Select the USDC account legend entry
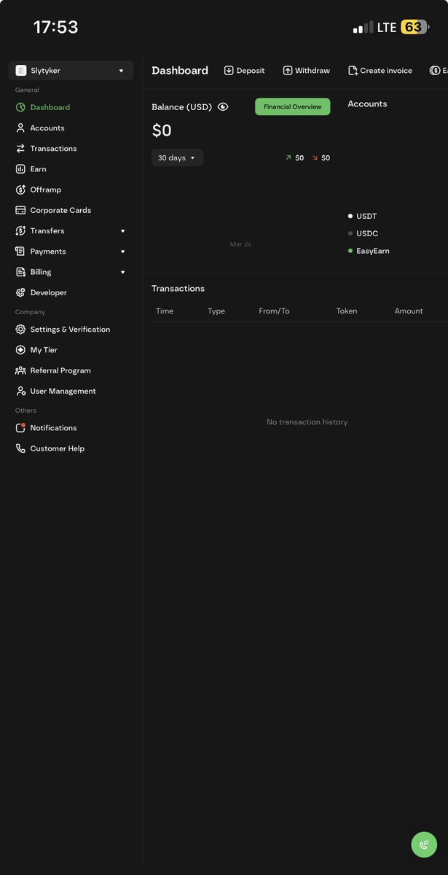 coord(363,233)
